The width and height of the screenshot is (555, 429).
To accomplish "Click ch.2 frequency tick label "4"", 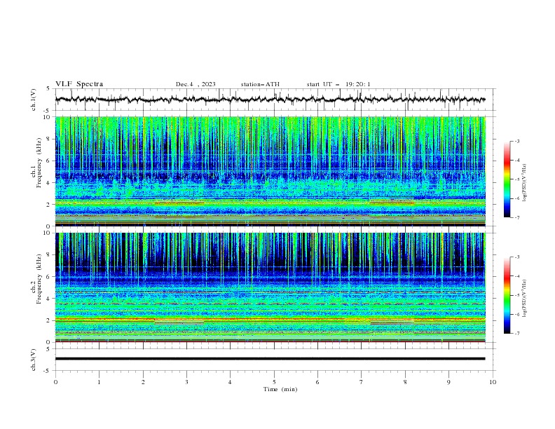I will pyautogui.click(x=50, y=299).
